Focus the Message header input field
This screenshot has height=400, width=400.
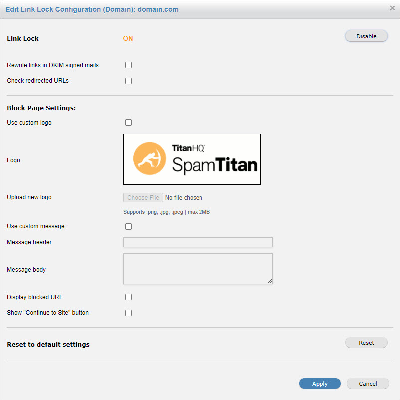tap(198, 242)
